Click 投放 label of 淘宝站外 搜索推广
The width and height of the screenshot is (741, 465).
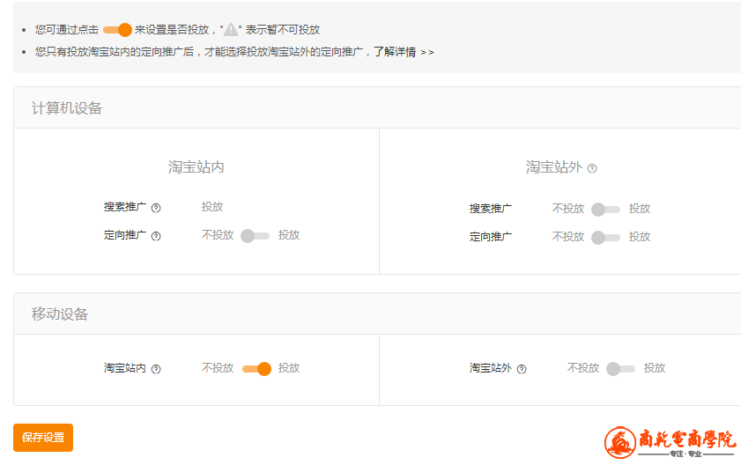point(640,209)
